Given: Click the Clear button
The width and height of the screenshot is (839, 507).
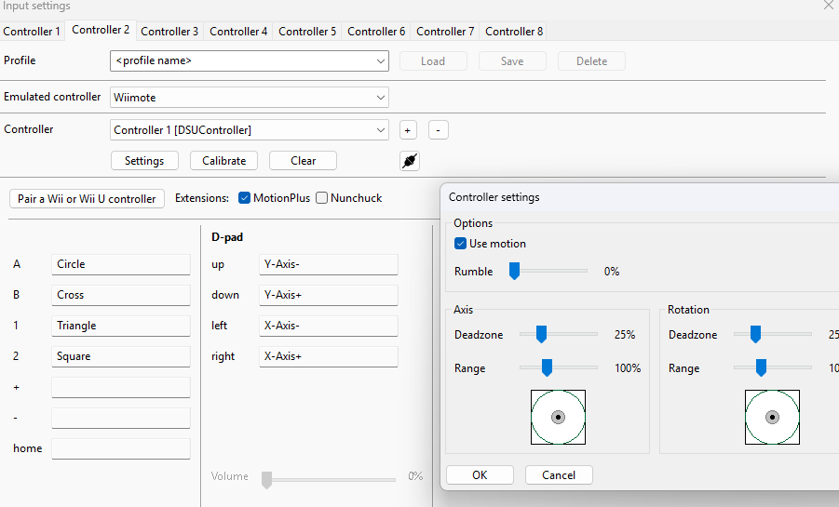Looking at the screenshot, I should (x=303, y=160).
